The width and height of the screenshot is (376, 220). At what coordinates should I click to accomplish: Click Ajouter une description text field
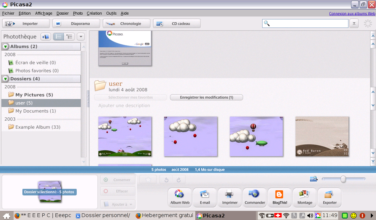(124, 106)
